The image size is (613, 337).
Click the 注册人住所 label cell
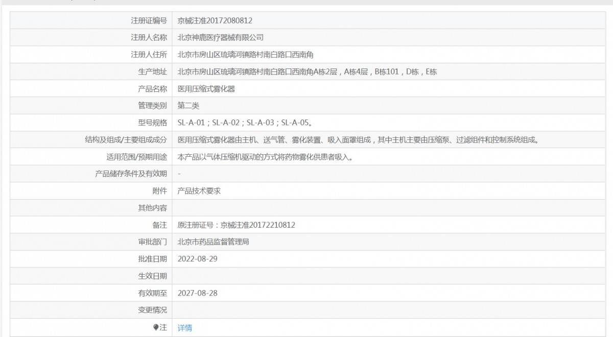coord(91,55)
